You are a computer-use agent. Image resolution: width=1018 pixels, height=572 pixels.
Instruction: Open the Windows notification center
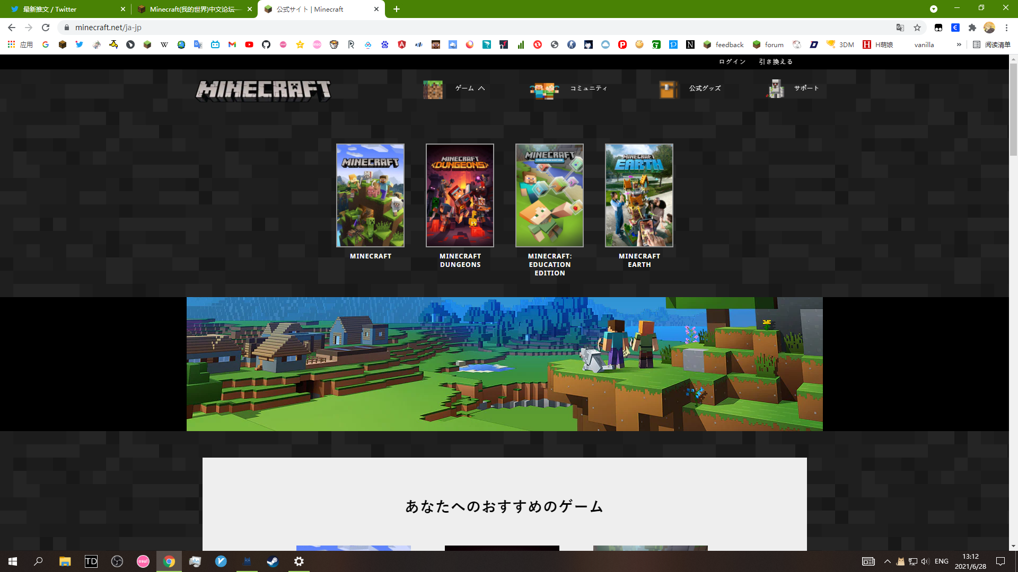(1001, 561)
